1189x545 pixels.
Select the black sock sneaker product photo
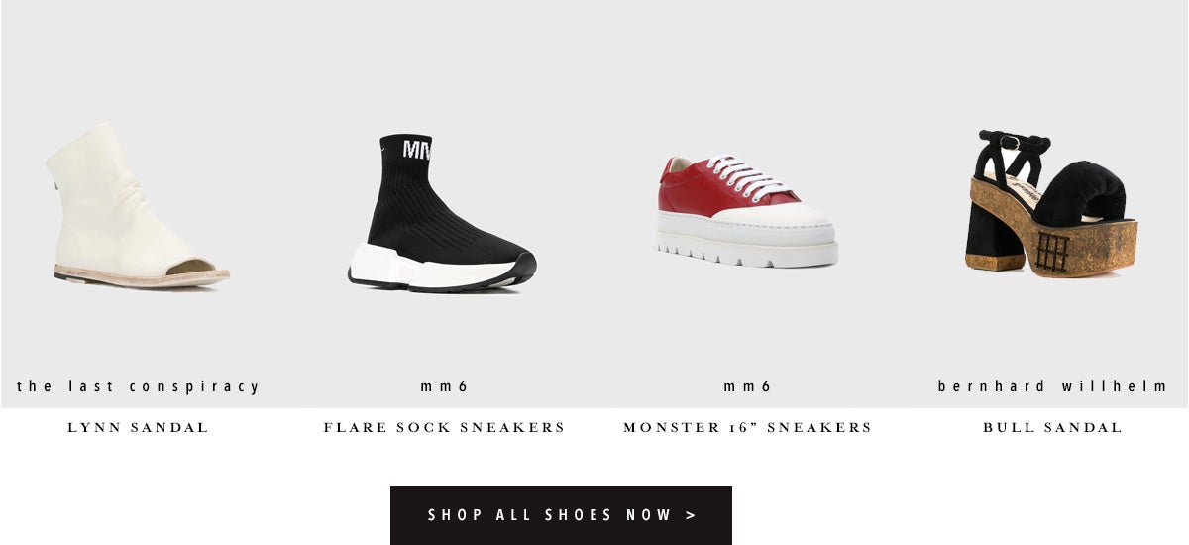tap(442, 213)
